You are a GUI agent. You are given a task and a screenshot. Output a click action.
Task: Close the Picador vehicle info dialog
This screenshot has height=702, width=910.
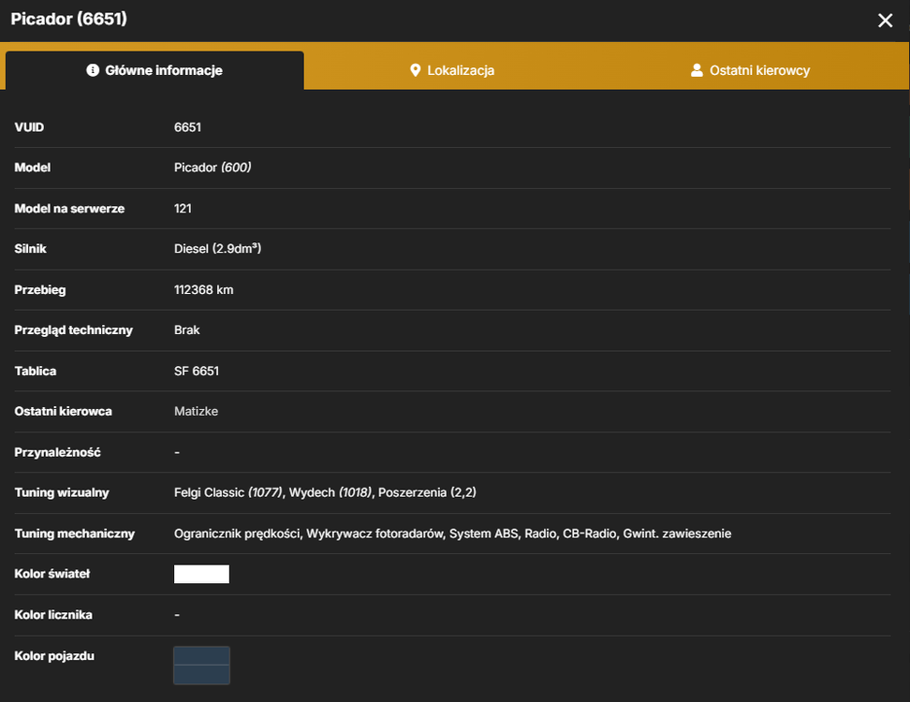tap(885, 21)
